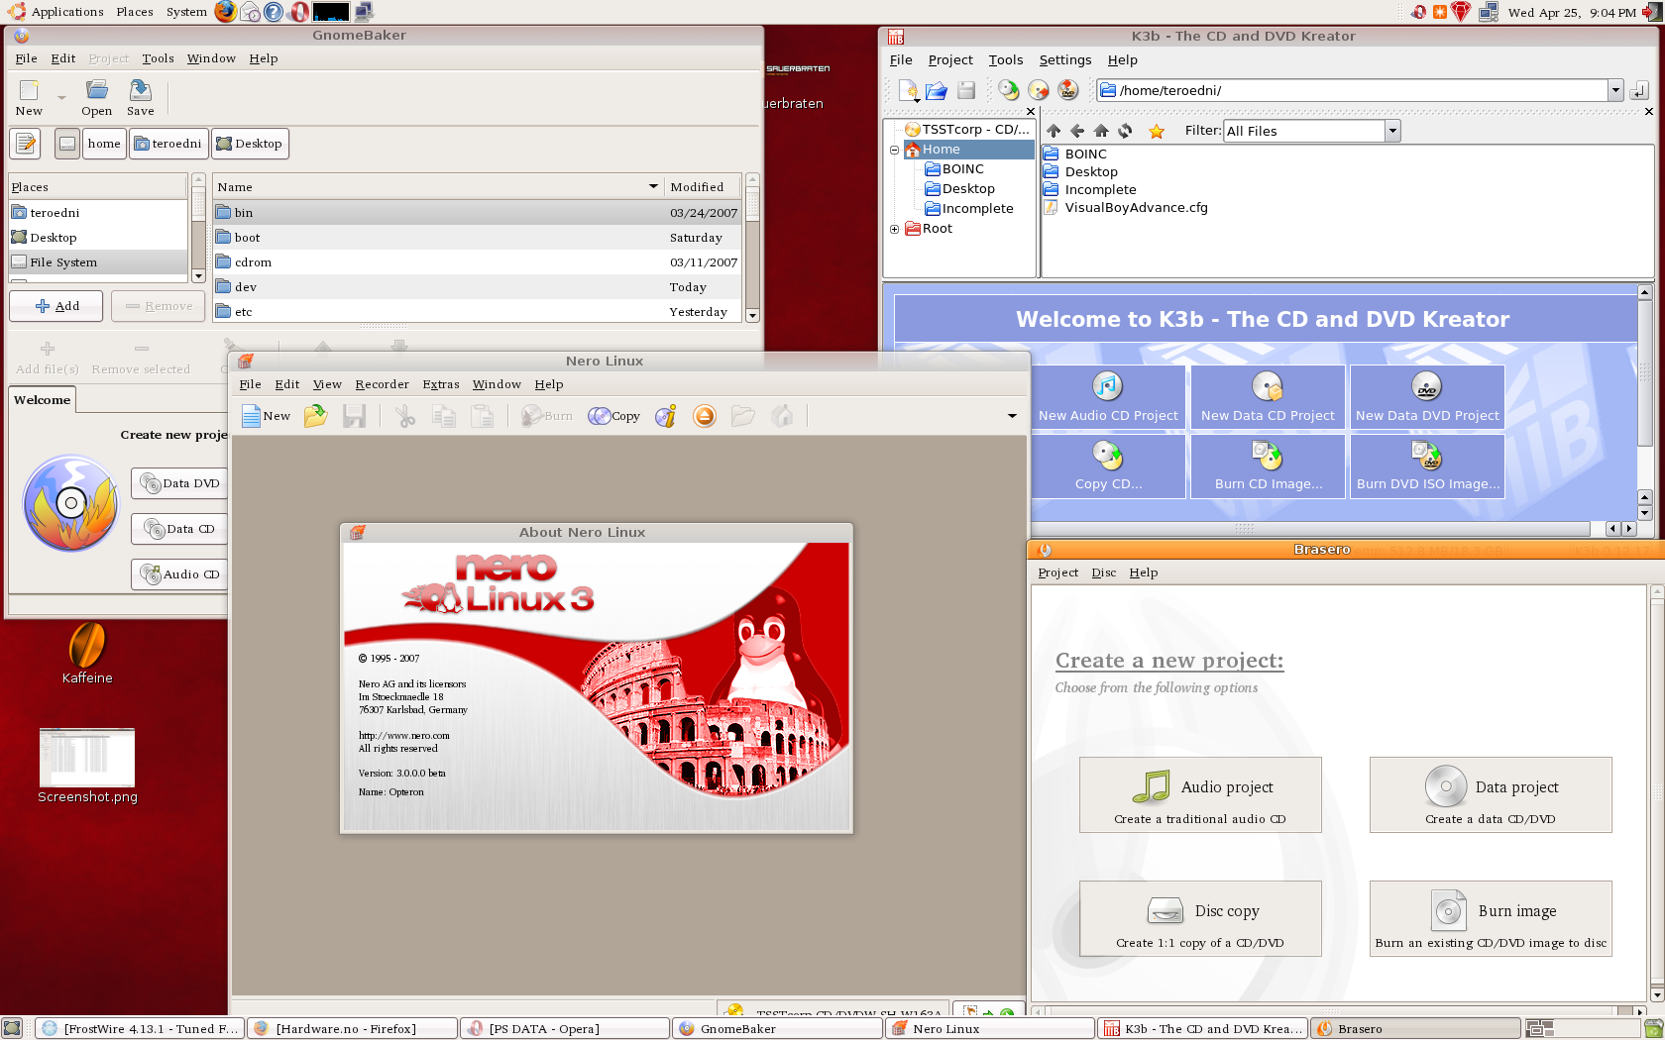Viewport: 1665px width, 1040px height.
Task: Open the Recorder menu in Nero Linux
Action: point(382,384)
